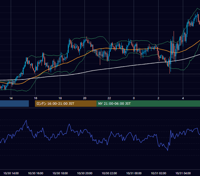Click the 10/30 14:00 date label
Screen dimensions: 200x176
(11, 173)
